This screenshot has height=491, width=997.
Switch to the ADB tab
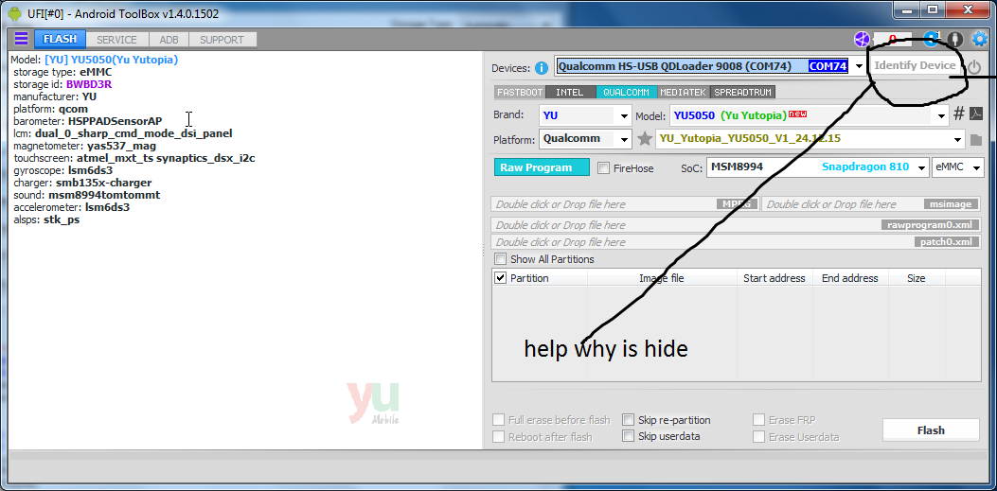click(169, 40)
